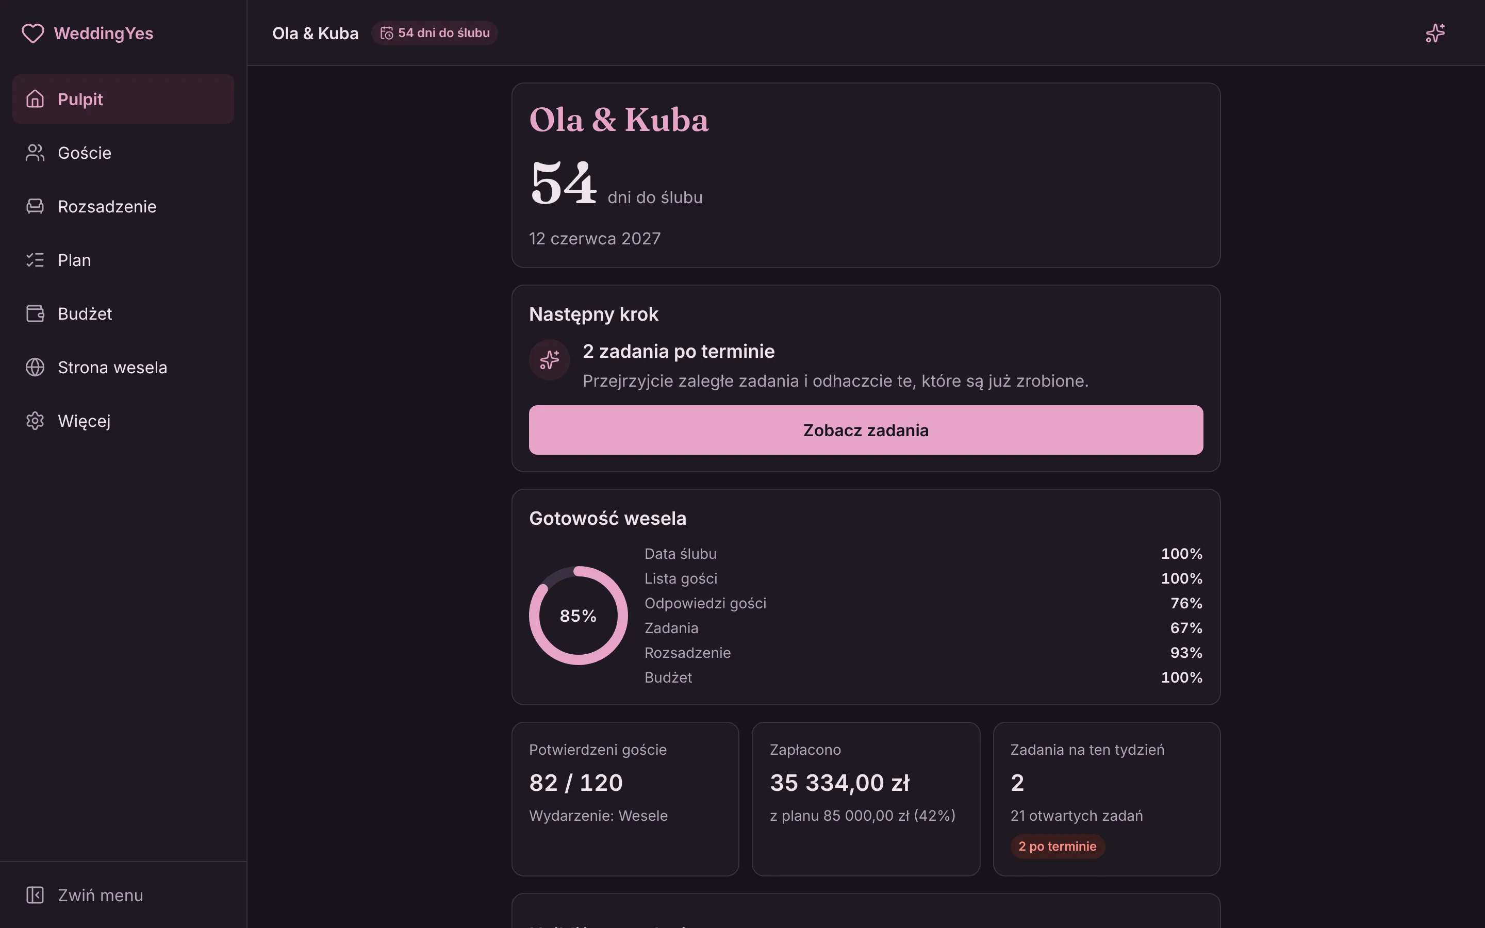
Task: Click the z planu 85 000,00 zł text
Action: (862, 816)
